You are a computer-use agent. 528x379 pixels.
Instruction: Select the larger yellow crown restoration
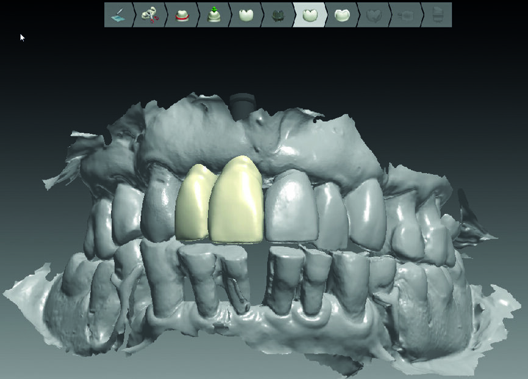pyautogui.click(x=236, y=201)
